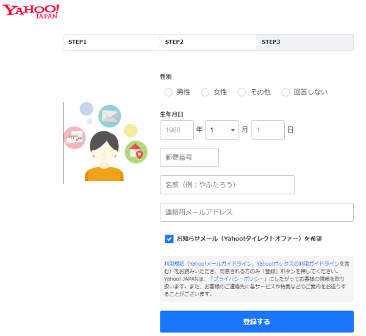
Task: Open the Yahoo!ボックスの利用ガイドライン link
Action: pyautogui.click(x=298, y=264)
